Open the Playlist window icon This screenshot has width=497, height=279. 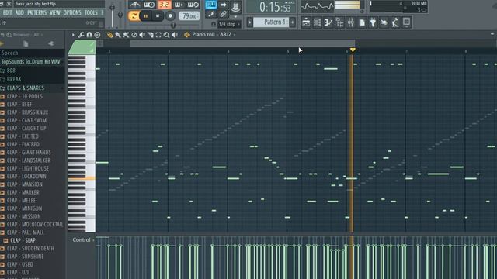(306, 22)
